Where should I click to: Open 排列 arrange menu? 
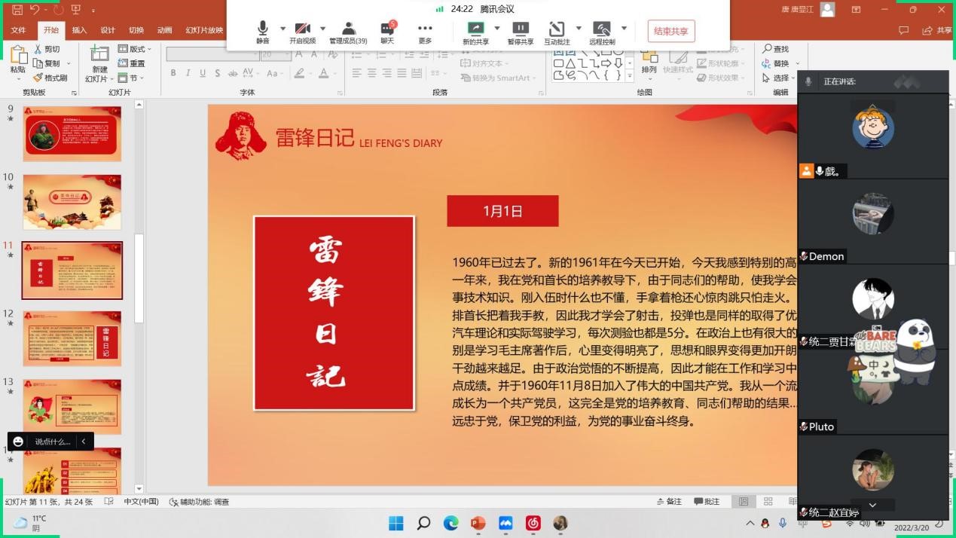(x=649, y=62)
